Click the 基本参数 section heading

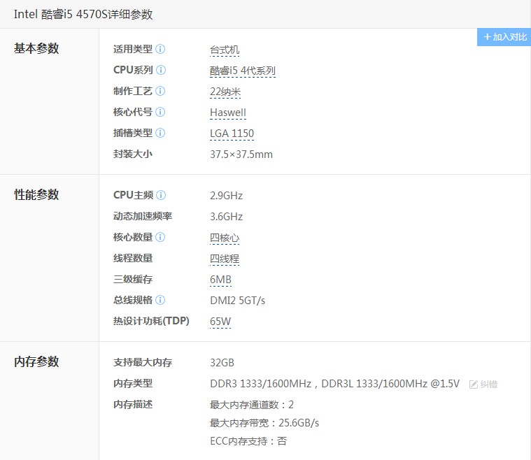pyautogui.click(x=36, y=49)
